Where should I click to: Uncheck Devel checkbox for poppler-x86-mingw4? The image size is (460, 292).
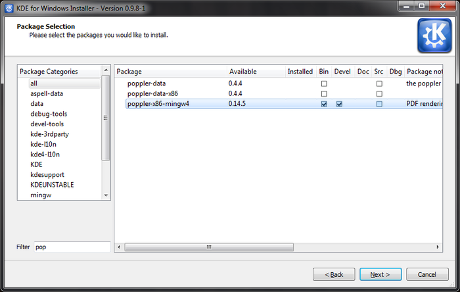339,104
